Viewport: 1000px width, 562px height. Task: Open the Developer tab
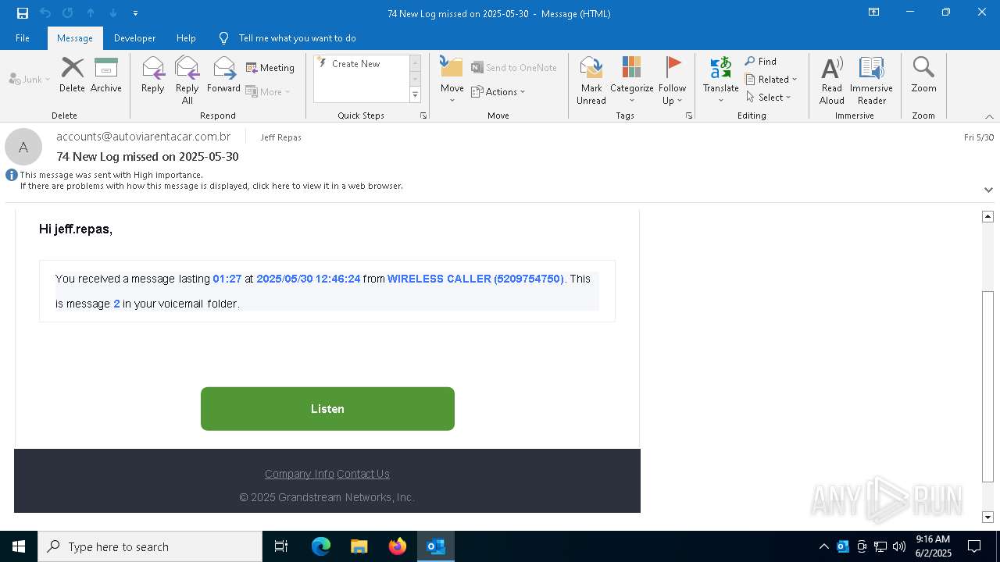coord(134,37)
